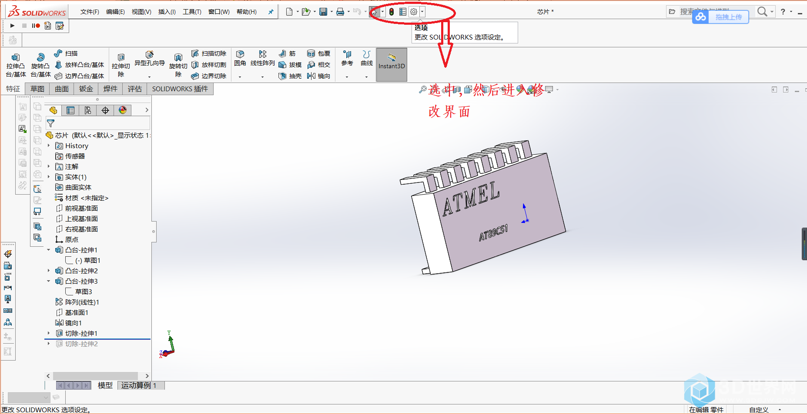Switch to the SOLIDWORKS 插件 tab
The height and width of the screenshot is (414, 807).
click(x=180, y=89)
